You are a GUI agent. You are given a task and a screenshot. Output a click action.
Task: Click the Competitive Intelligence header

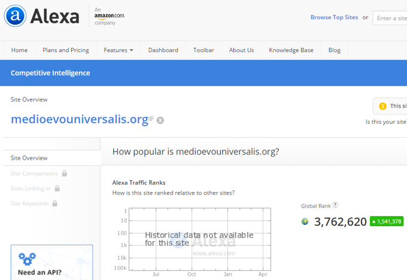[x=50, y=73]
